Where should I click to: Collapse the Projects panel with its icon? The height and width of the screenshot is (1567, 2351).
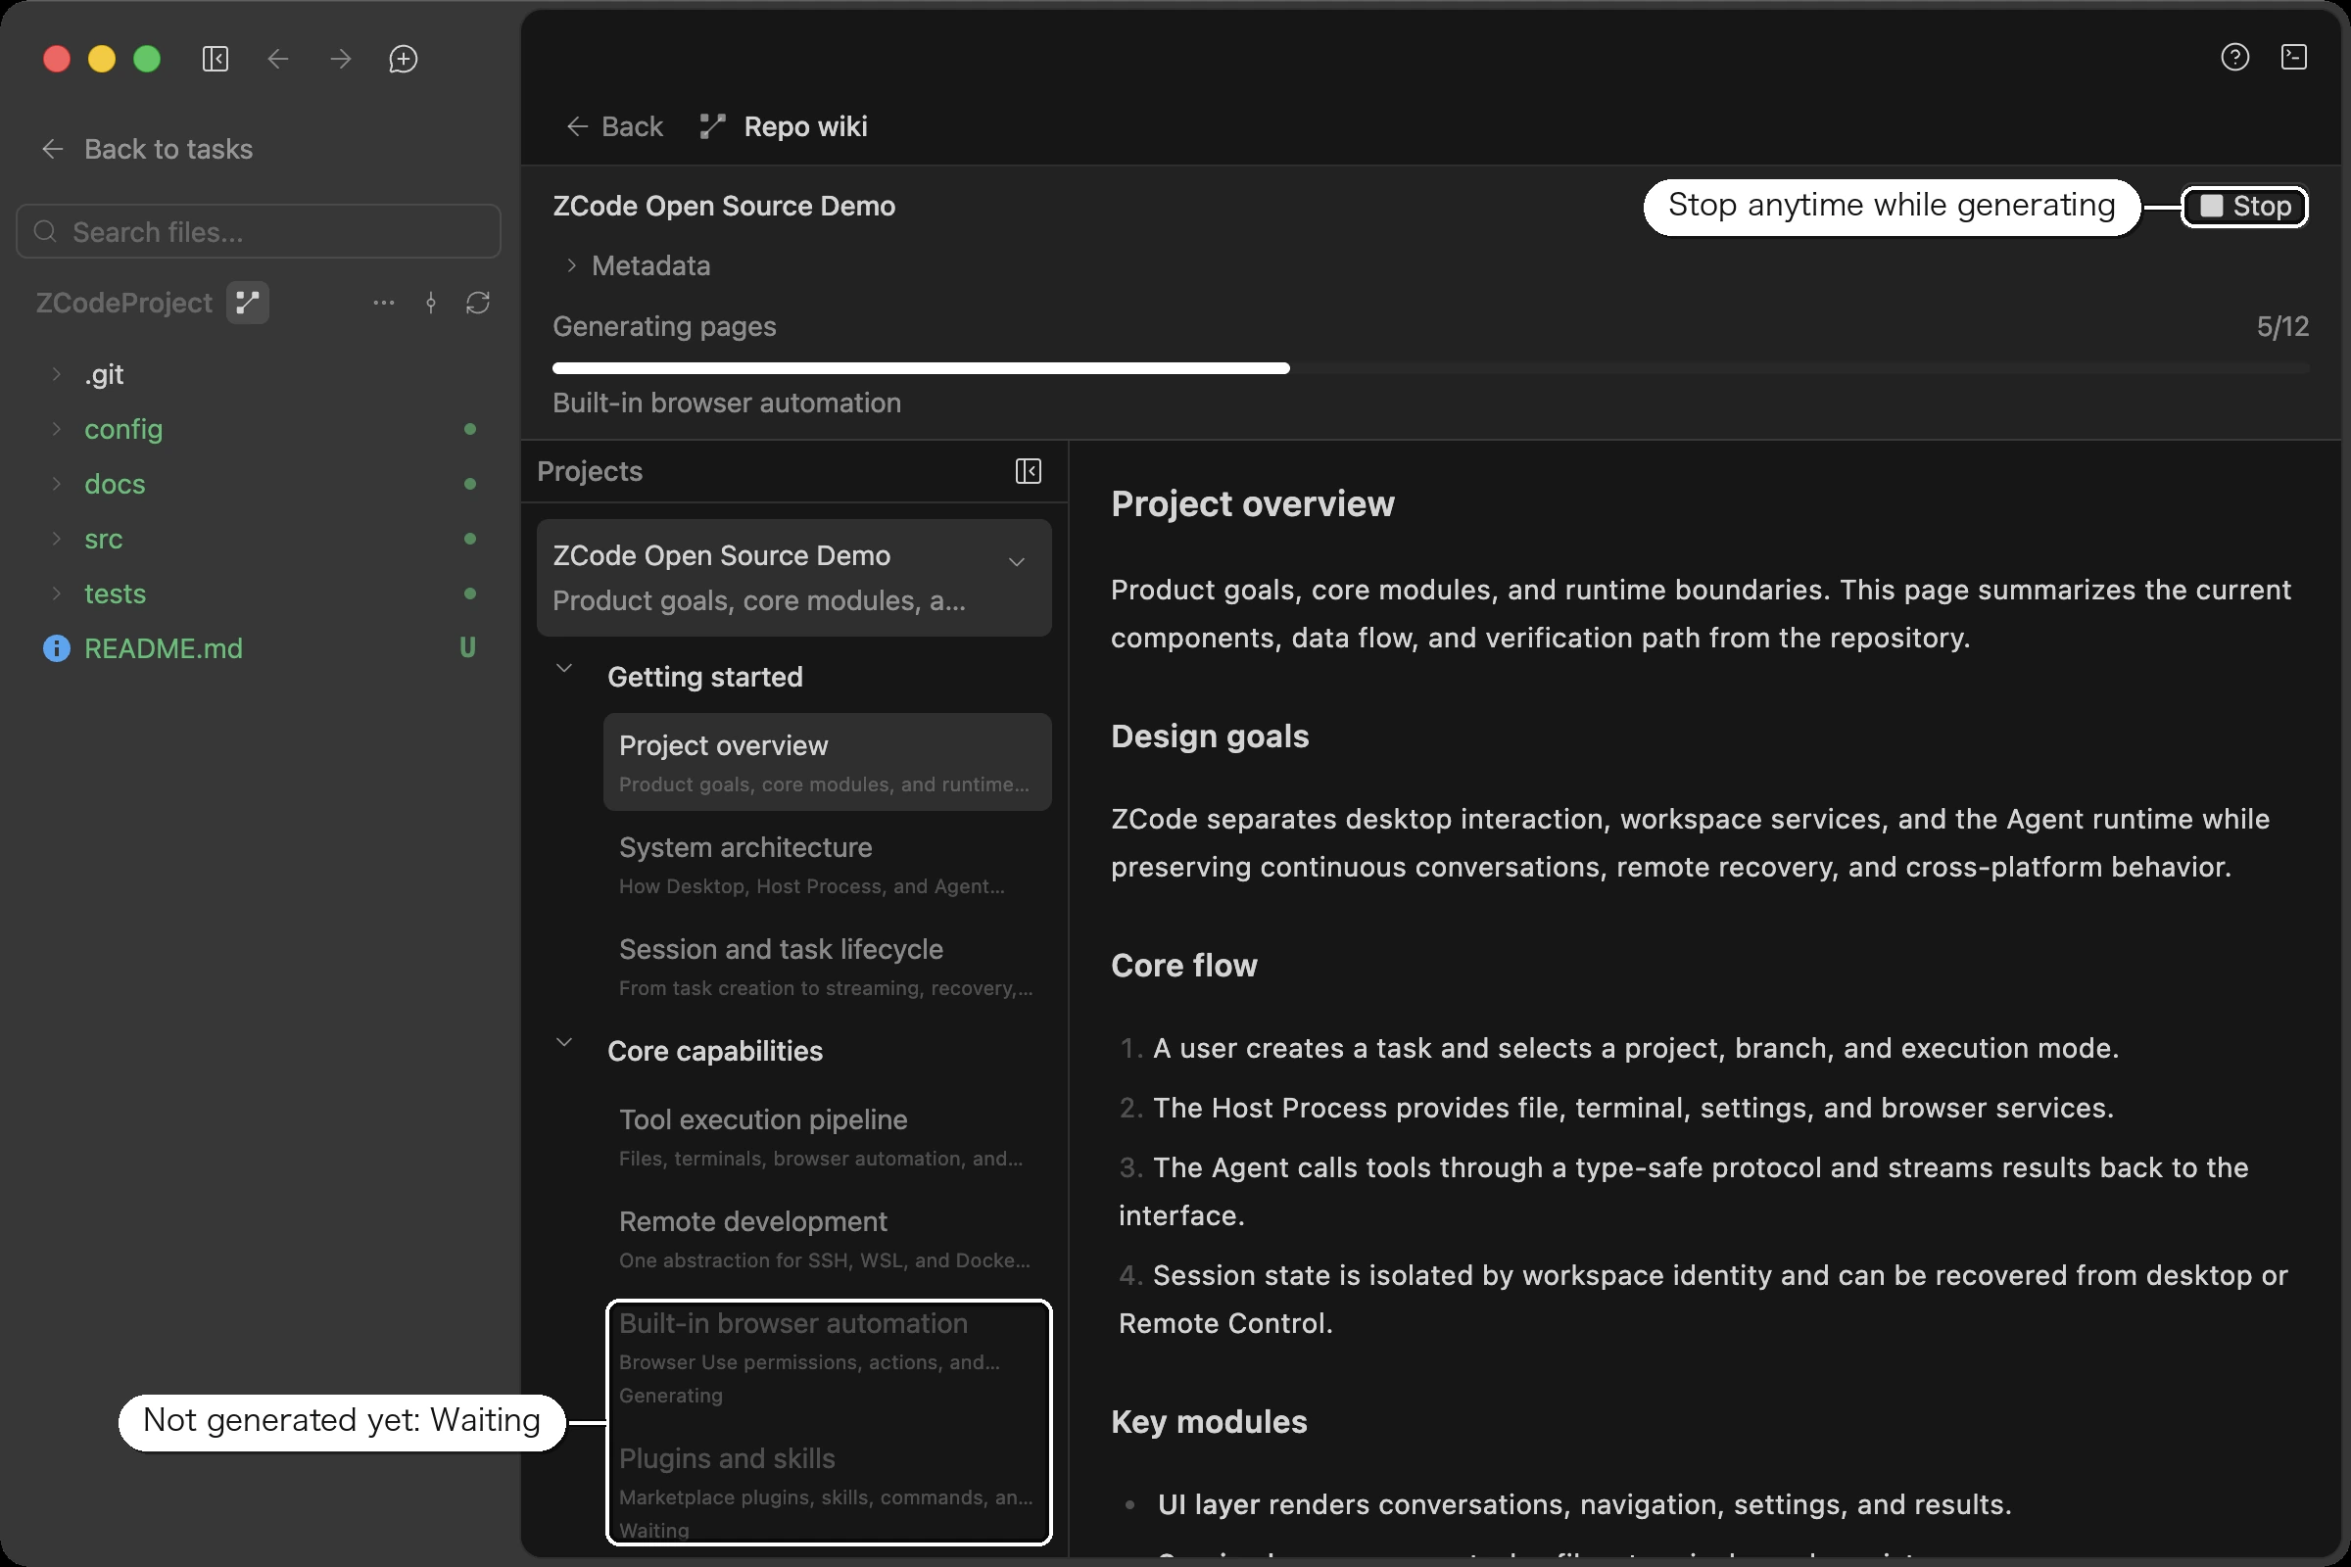pos(1029,472)
